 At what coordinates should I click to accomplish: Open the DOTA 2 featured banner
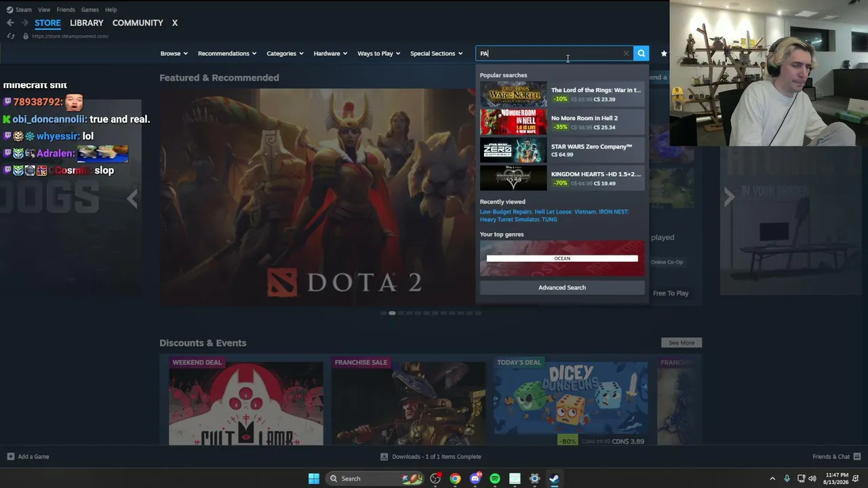pyautogui.click(x=317, y=197)
